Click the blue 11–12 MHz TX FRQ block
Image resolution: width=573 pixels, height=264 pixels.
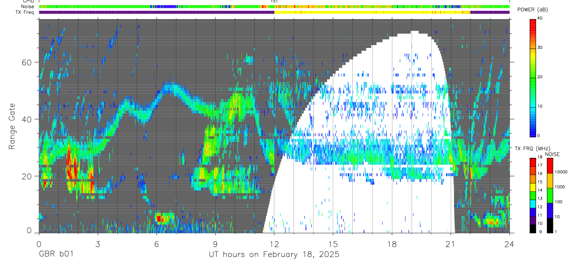pos(533,212)
